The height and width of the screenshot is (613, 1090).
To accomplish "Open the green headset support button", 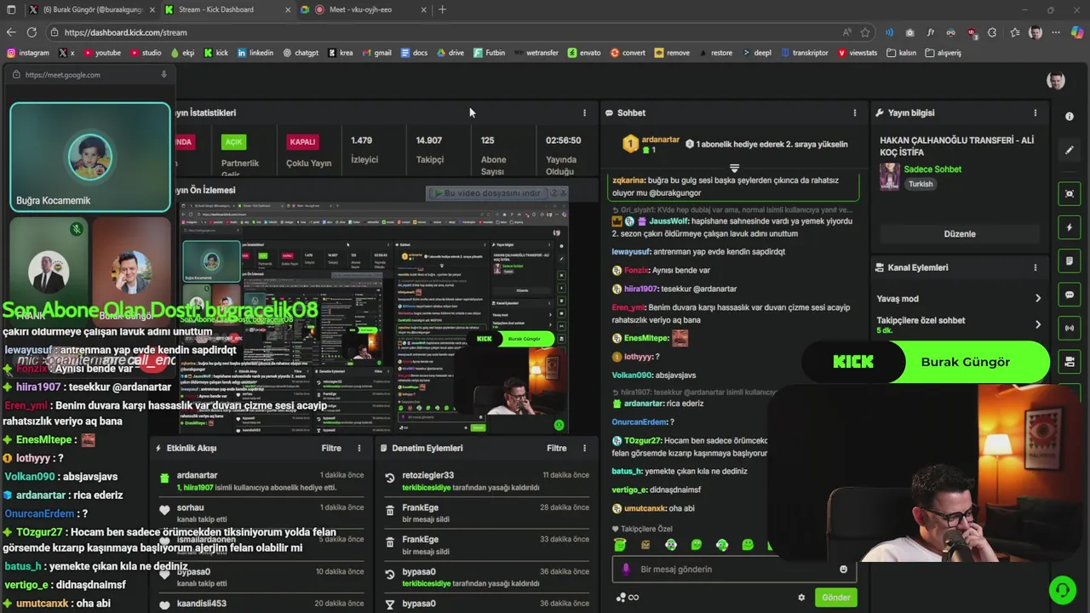I will (1061, 589).
